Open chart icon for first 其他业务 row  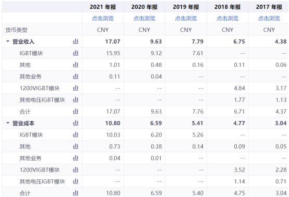[x=76, y=77]
